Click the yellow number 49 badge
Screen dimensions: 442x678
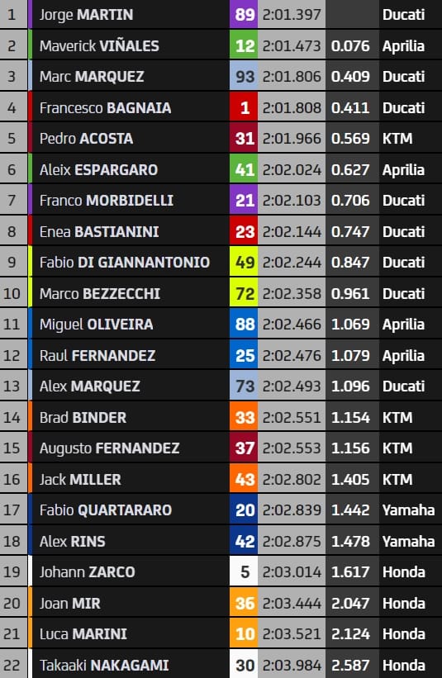[244, 262]
